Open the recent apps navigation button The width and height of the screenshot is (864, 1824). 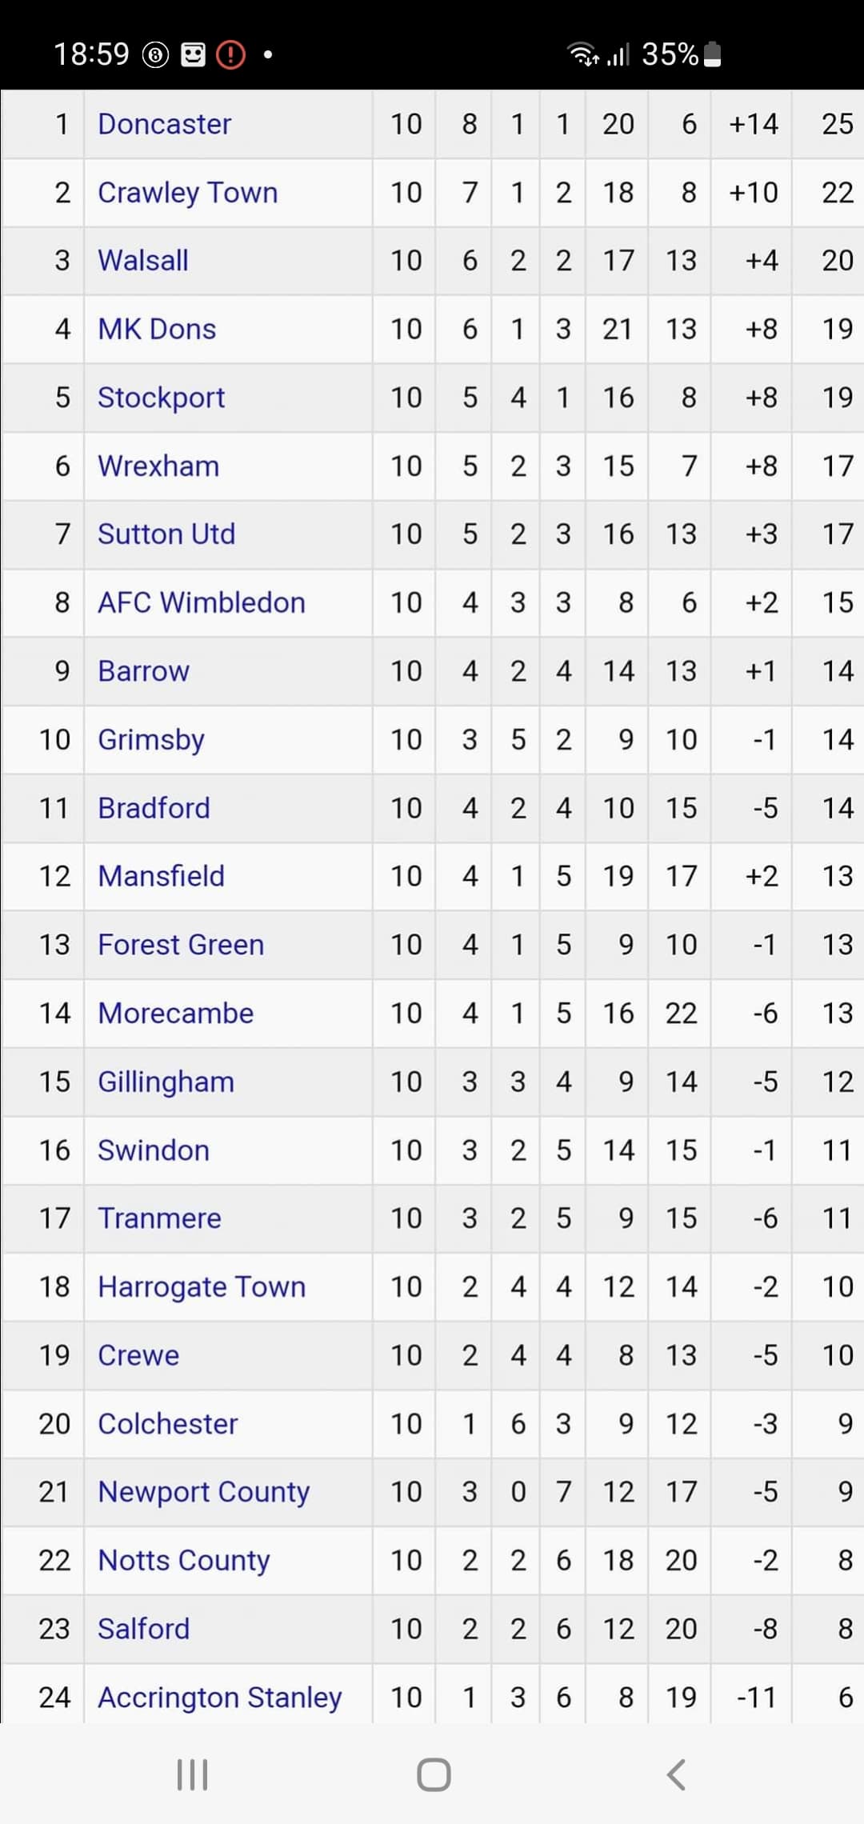[x=192, y=1774]
